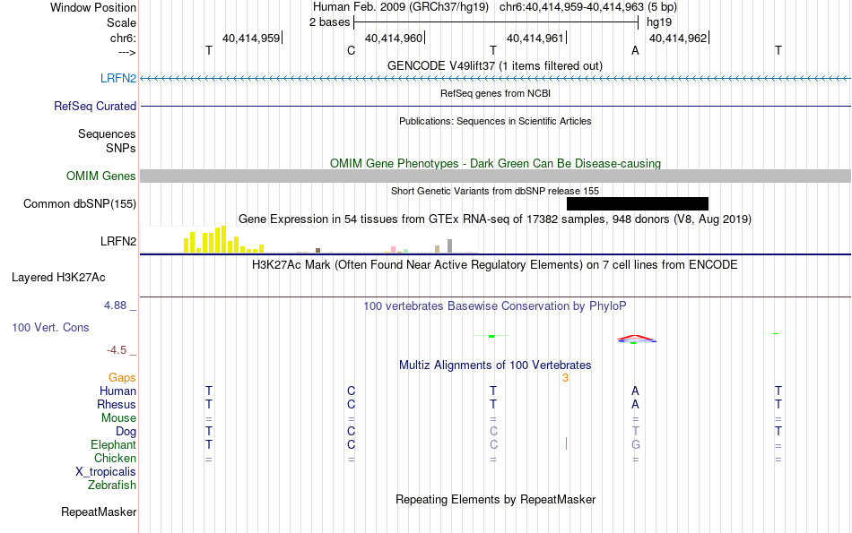Click the SNPs publications label

click(121, 148)
